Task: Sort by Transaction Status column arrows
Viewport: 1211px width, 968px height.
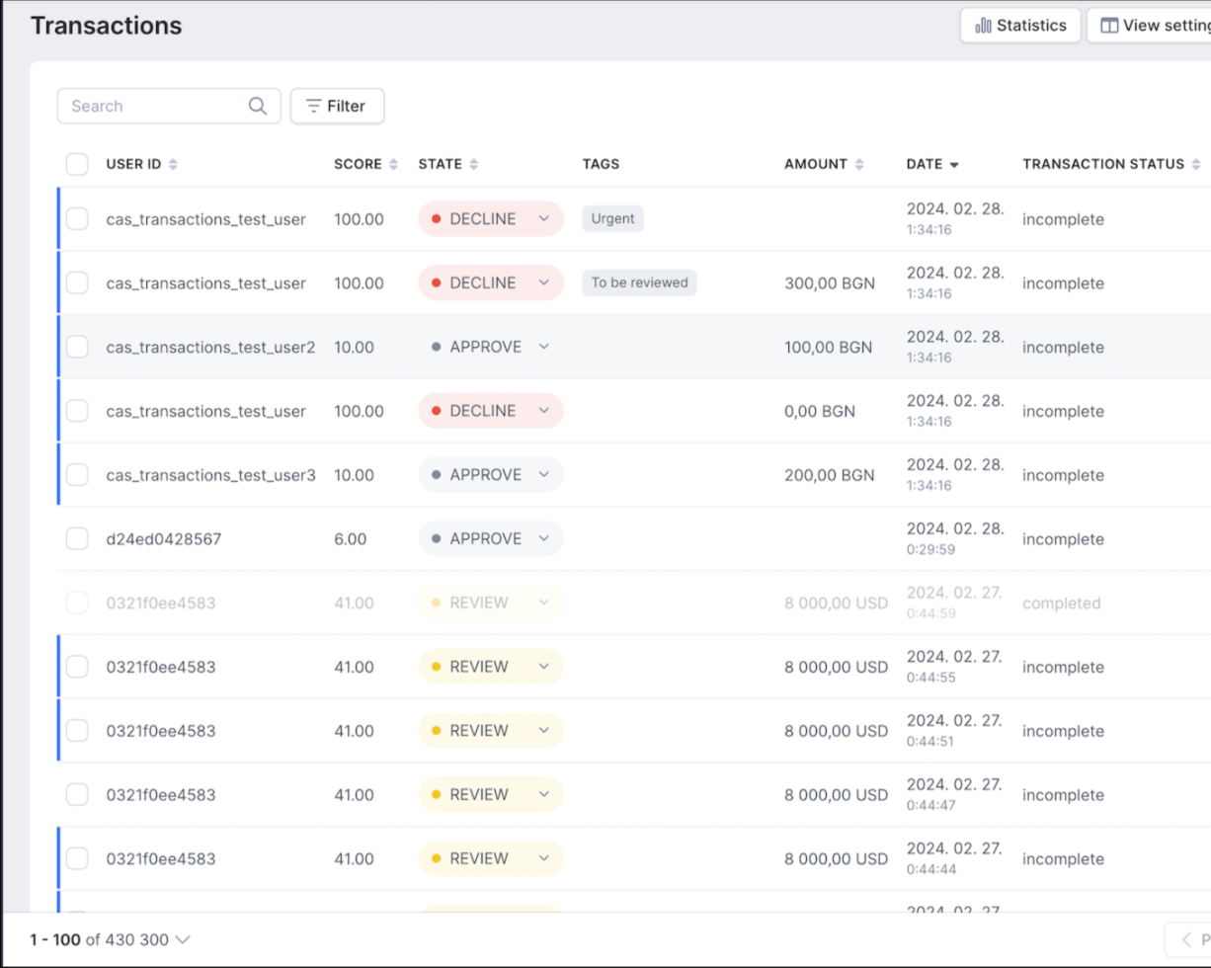Action: [1195, 164]
